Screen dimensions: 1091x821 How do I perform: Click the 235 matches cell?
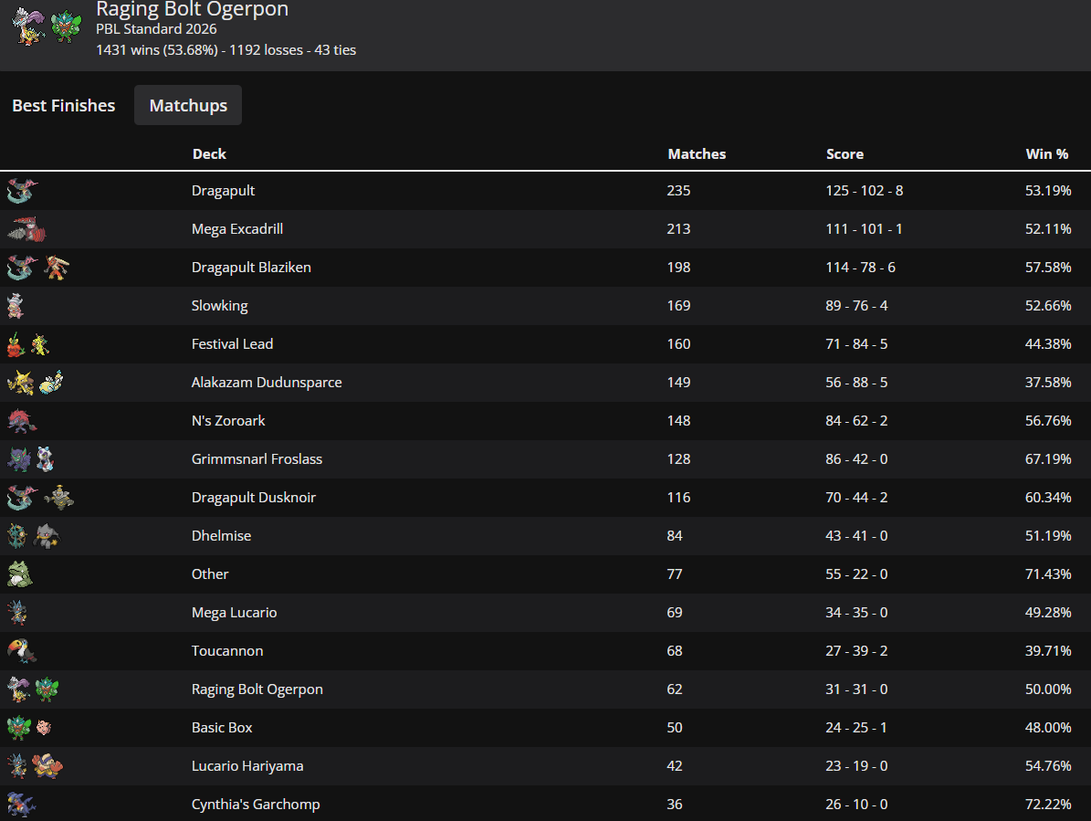(678, 191)
